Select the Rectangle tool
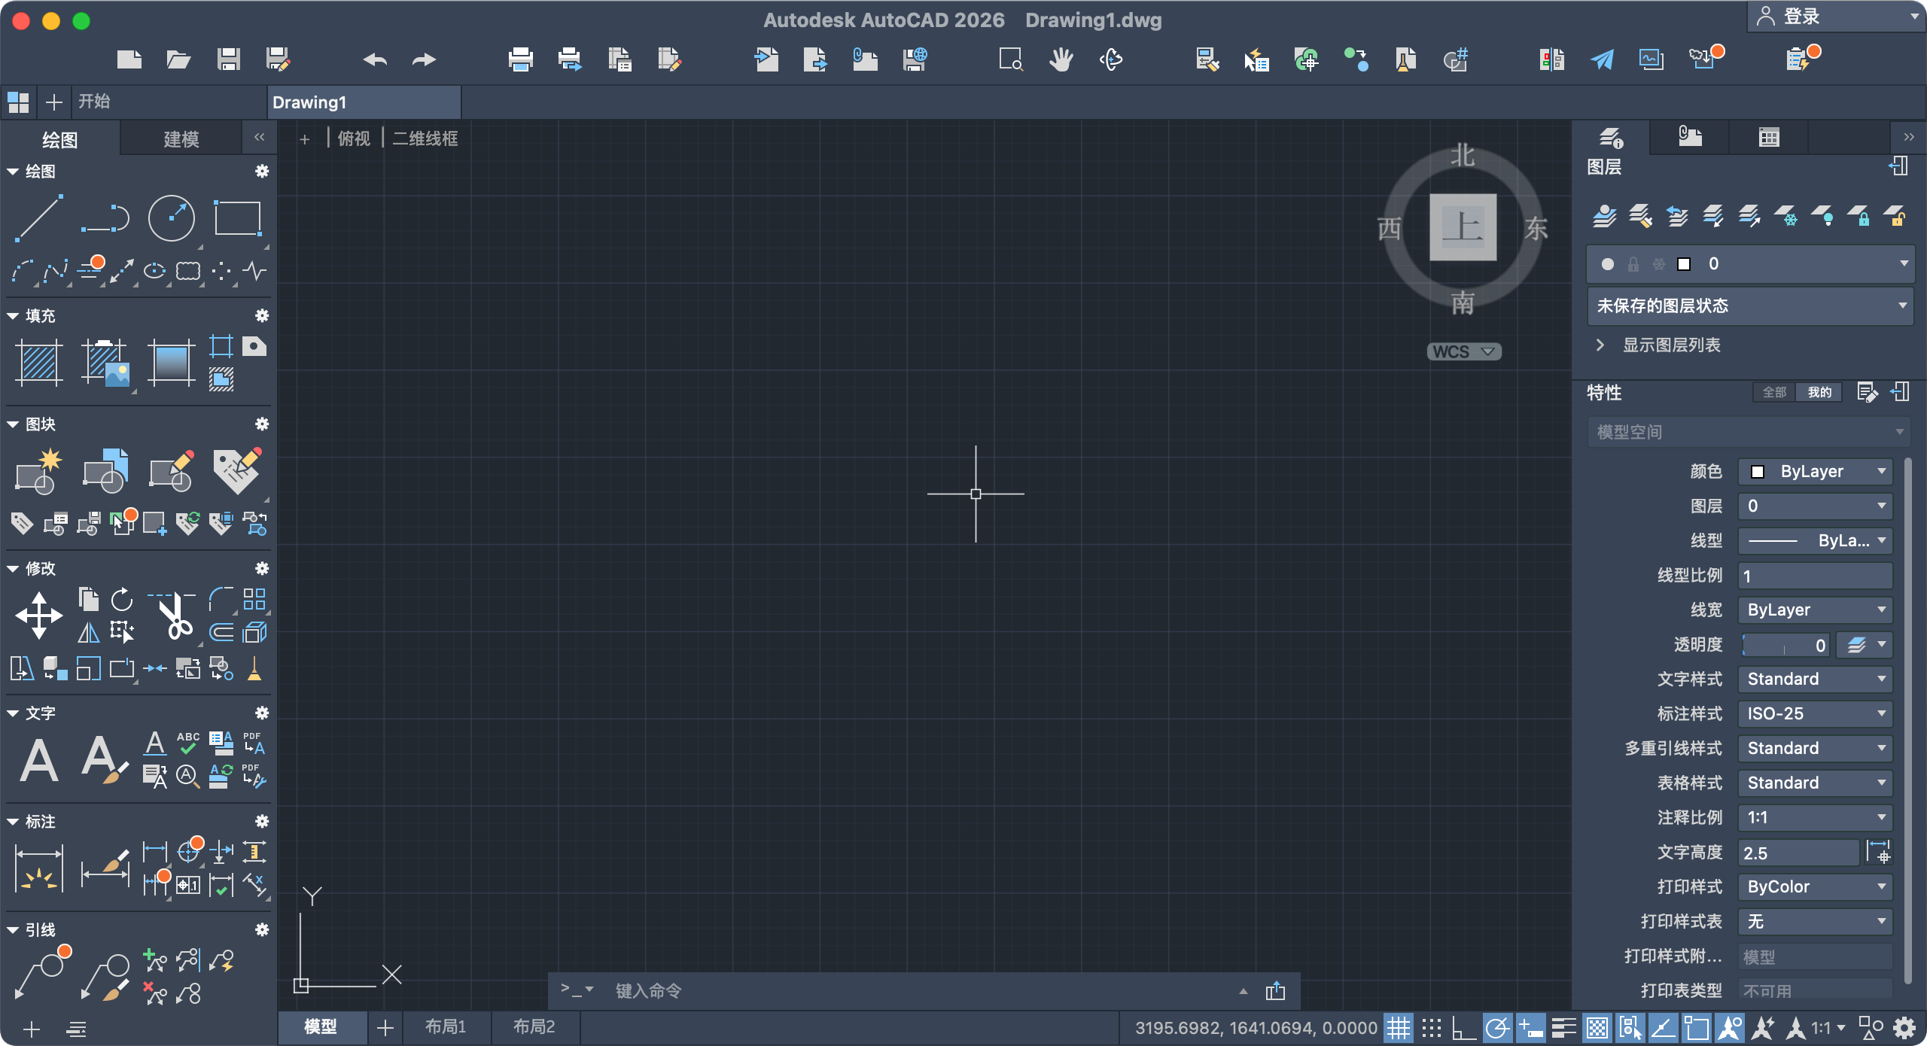The height and width of the screenshot is (1046, 1927). (x=237, y=218)
